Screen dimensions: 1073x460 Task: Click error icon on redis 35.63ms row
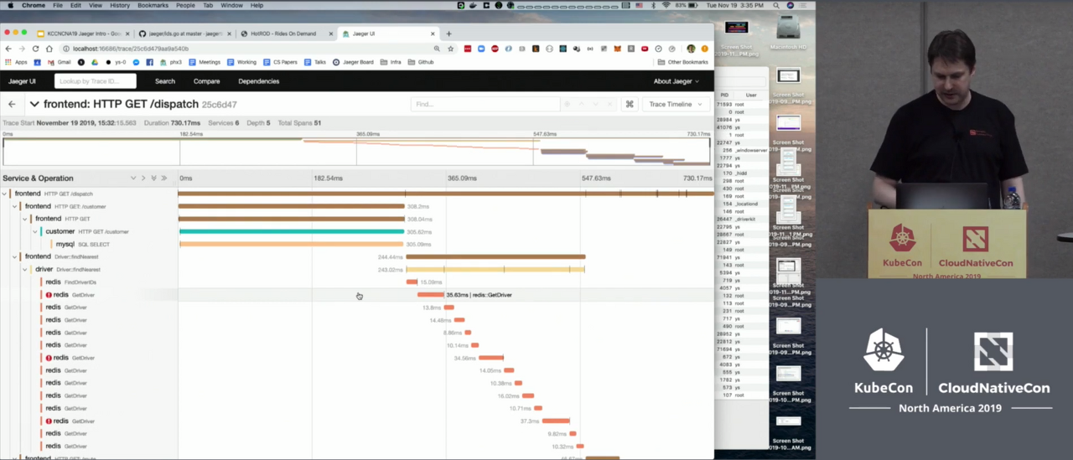(x=49, y=295)
